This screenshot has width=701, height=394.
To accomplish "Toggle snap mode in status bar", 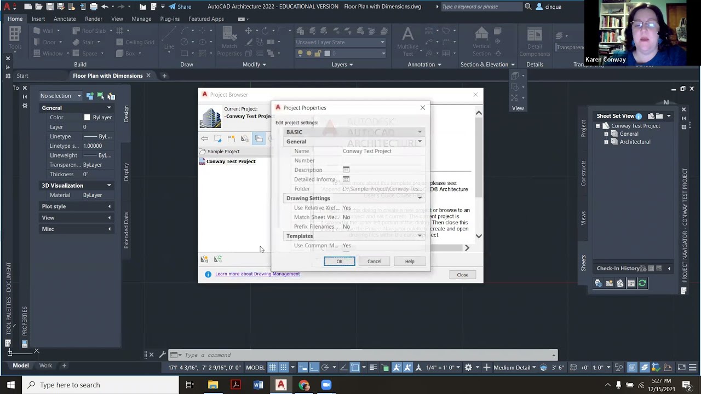I will click(283, 367).
